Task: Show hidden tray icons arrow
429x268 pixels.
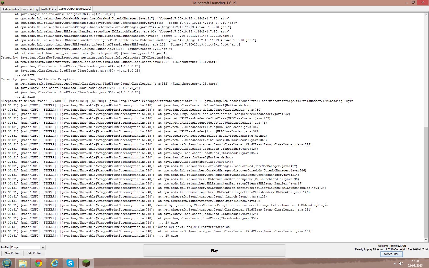Action: click(395, 263)
